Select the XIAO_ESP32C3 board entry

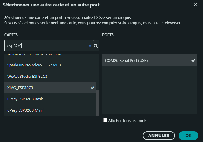pyautogui.click(x=20, y=88)
